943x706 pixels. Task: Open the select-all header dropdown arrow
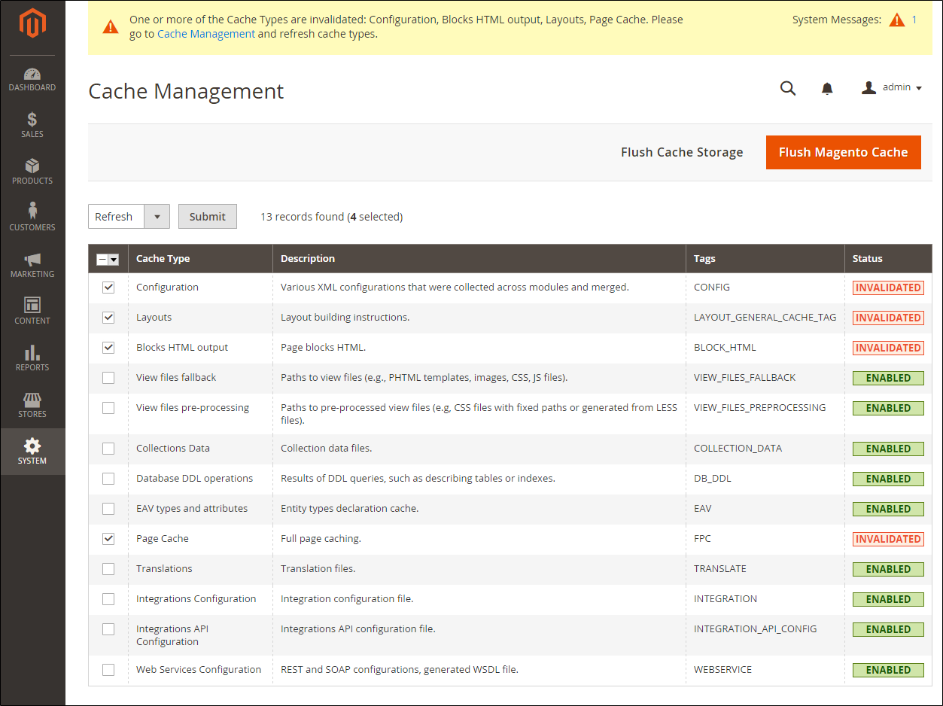[x=114, y=260]
